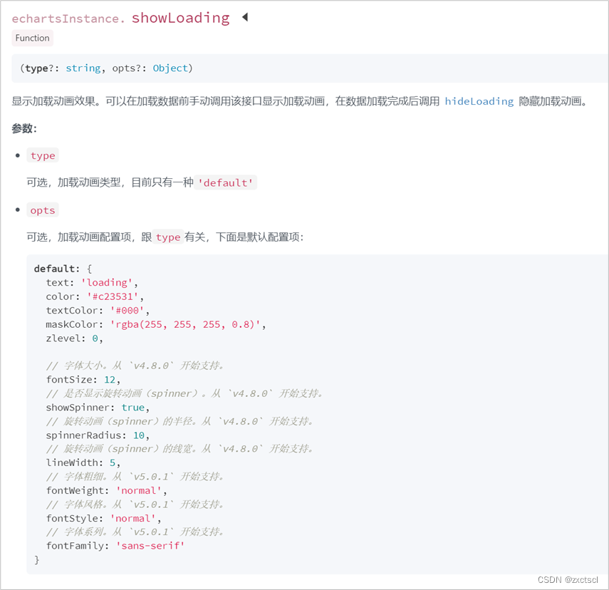Click the lineWidth: 5 line
This screenshot has height=590, width=609.
tap(83, 463)
